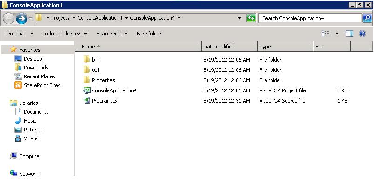Click the Visual C# Project file type cell
Screen dimensions: 374x179
(x=283, y=90)
